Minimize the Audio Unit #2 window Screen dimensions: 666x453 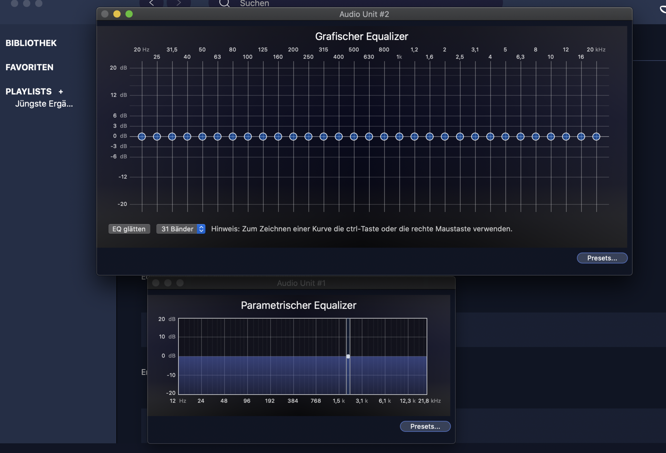(x=117, y=14)
